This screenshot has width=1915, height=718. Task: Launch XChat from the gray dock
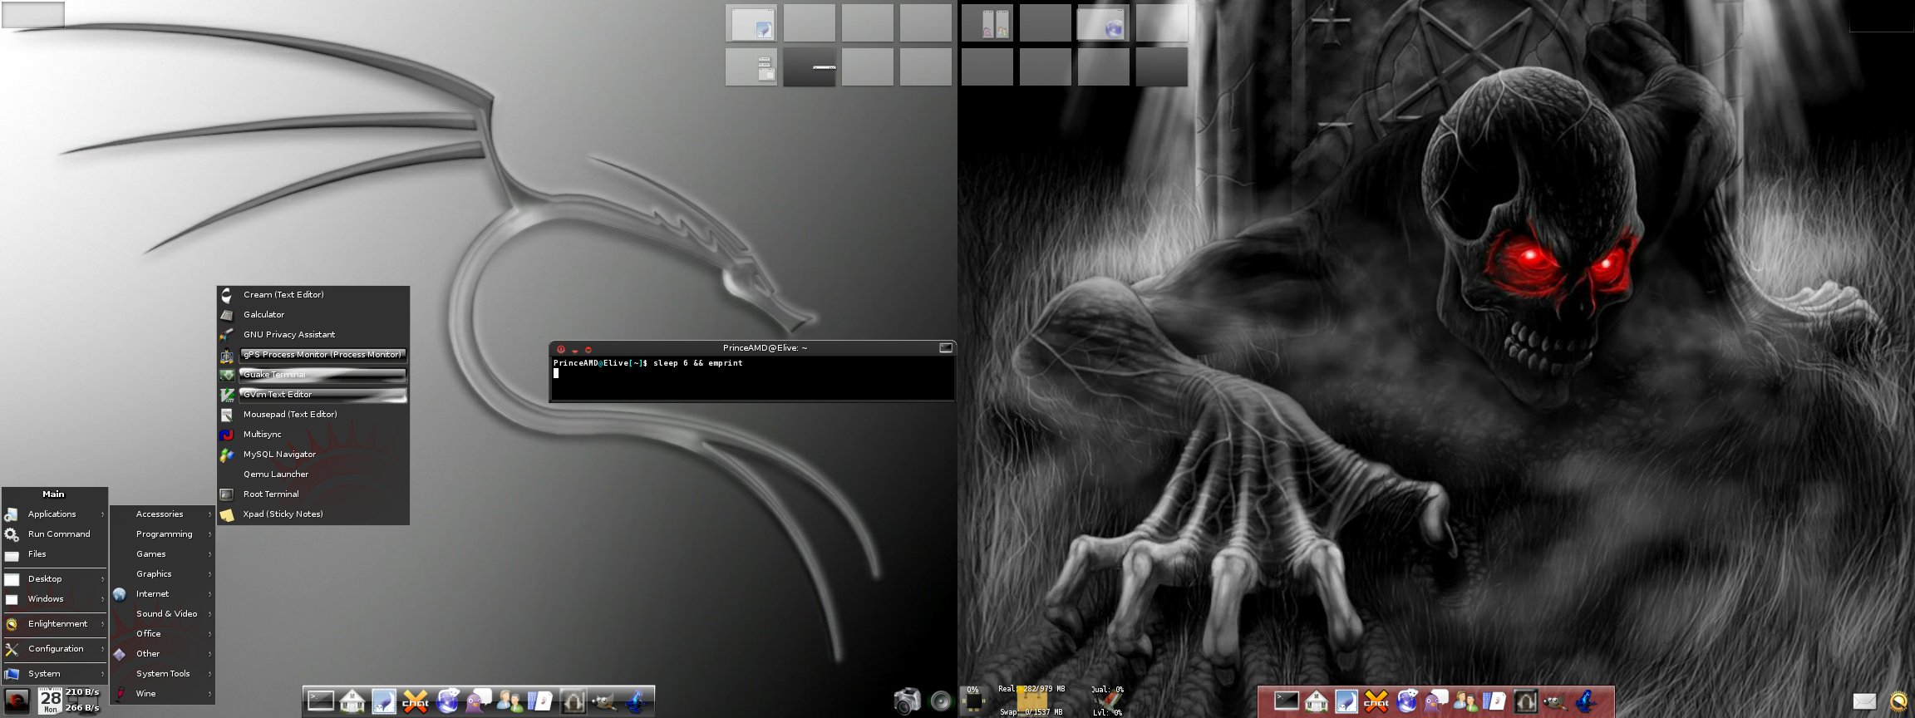[416, 701]
